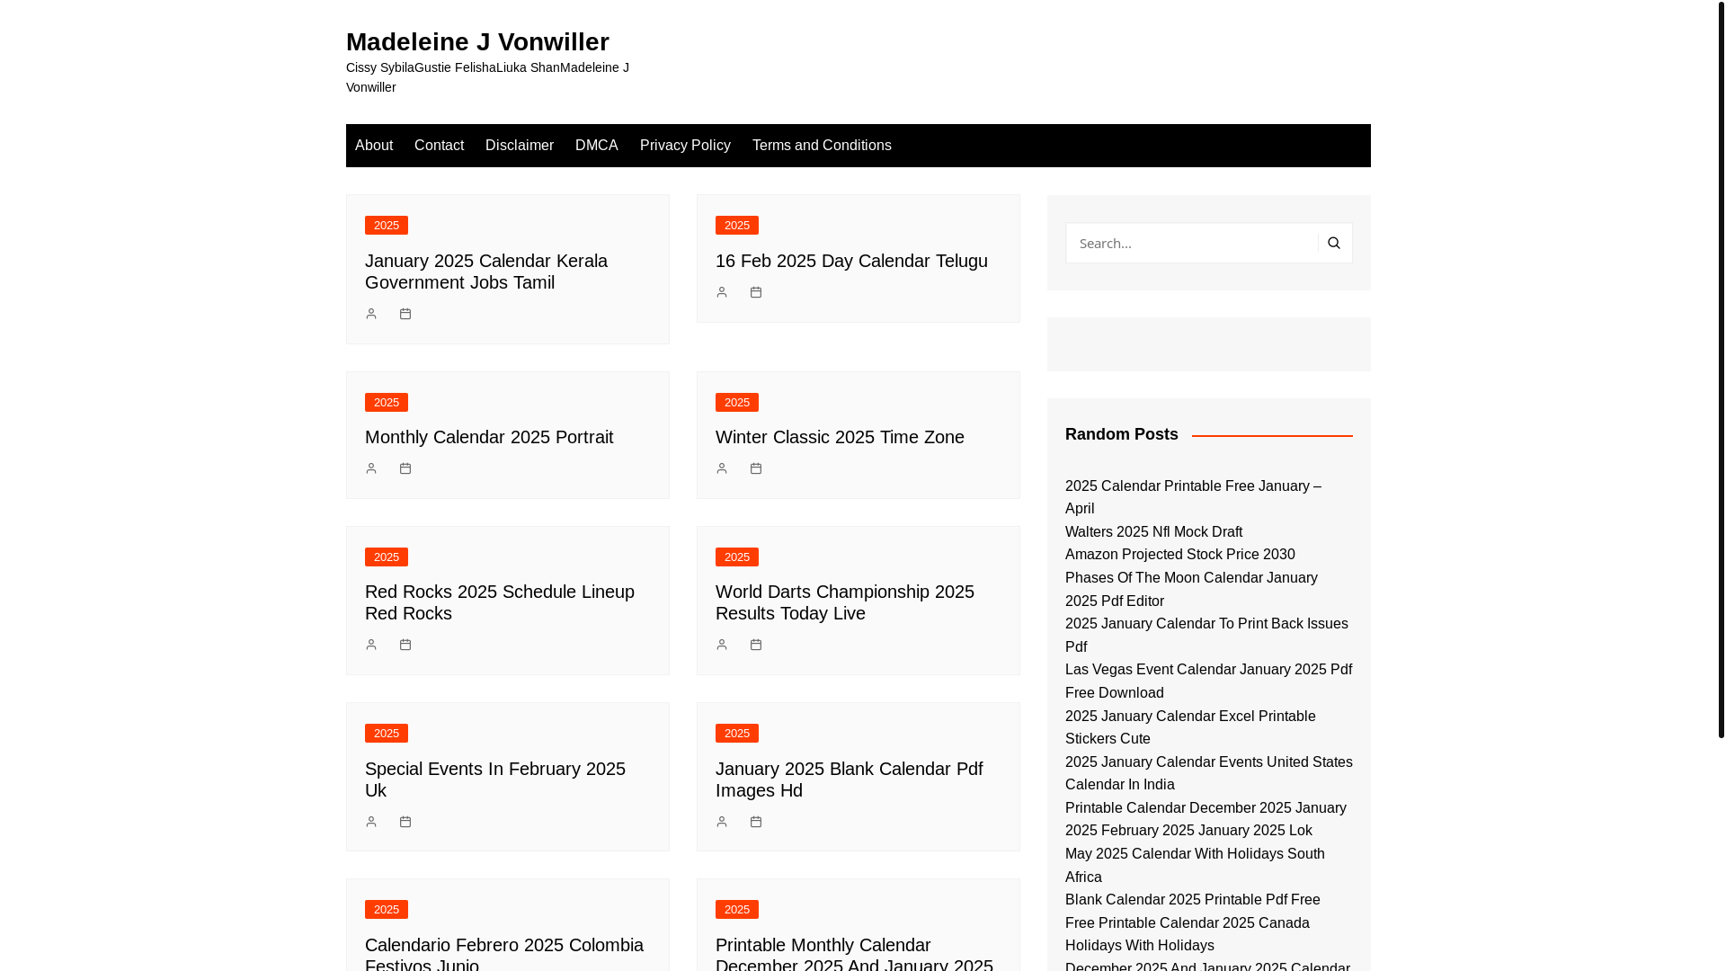Click calendar date icon under 16 Feb 2025 Day Calendar Telugu
1726x971 pixels.
756,292
